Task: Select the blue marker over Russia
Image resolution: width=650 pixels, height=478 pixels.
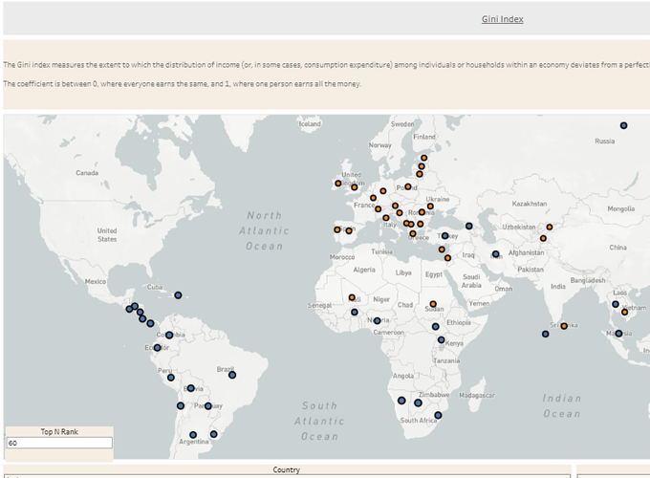Action: [623, 125]
